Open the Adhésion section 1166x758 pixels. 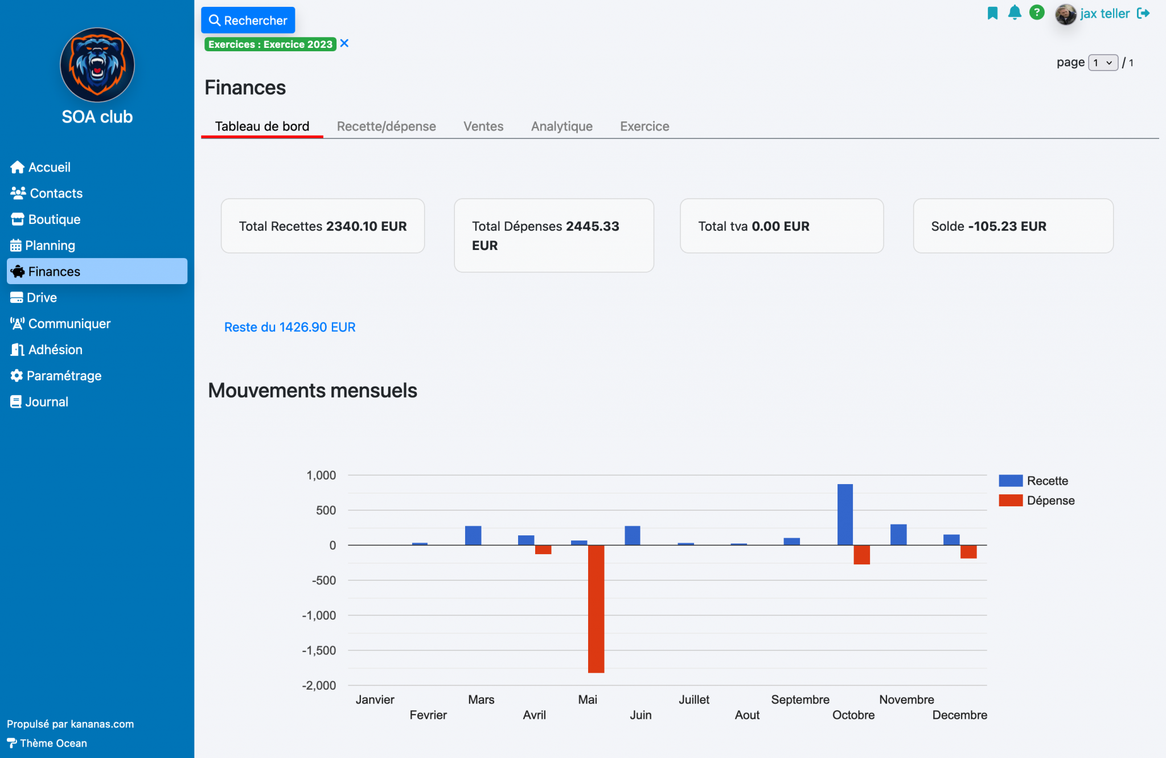55,349
